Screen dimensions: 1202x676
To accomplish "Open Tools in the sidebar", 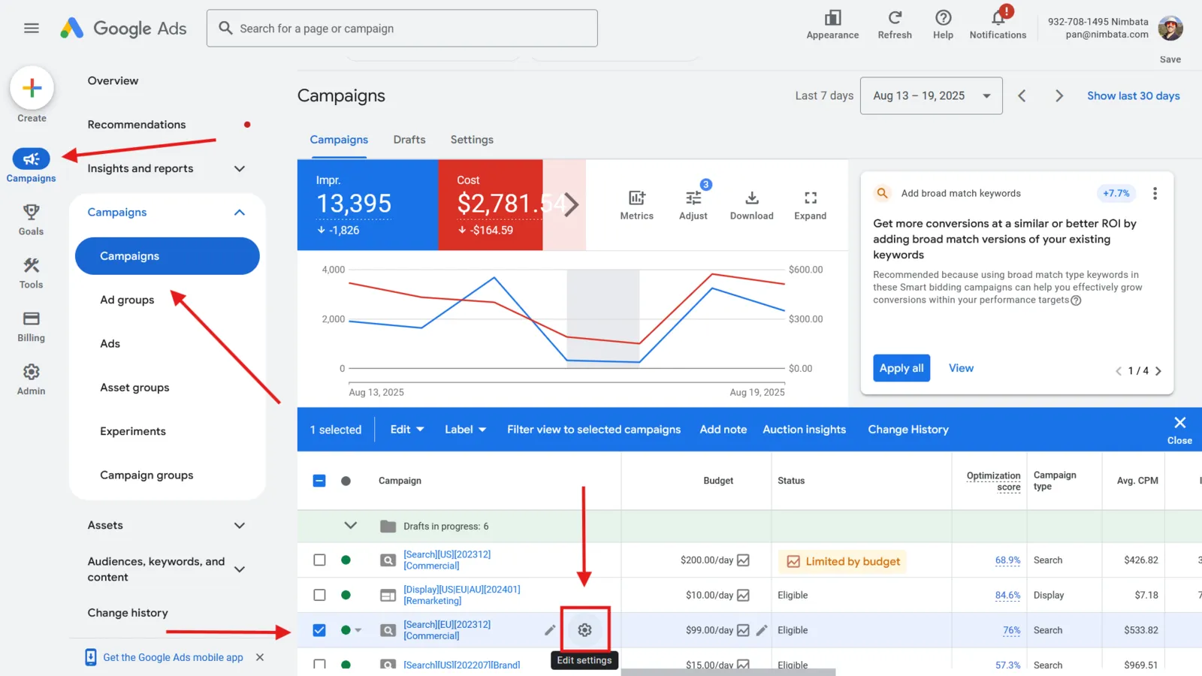I will 31,273.
